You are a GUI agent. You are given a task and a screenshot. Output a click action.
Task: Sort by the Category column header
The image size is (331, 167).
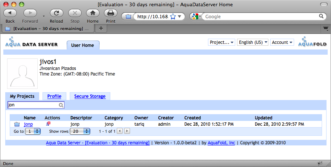point(114,118)
